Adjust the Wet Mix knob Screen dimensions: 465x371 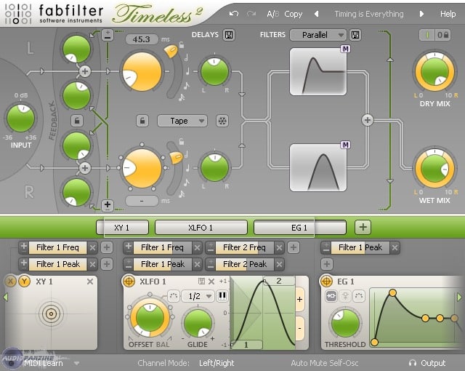tap(434, 168)
